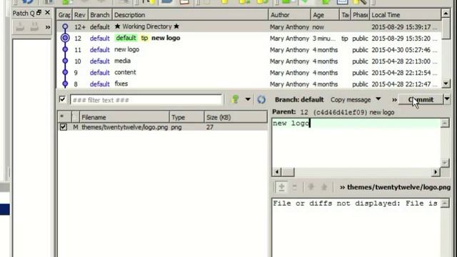Sort files by Filename column header
Image resolution: width=457 pixels, height=257 pixels.
[124, 117]
